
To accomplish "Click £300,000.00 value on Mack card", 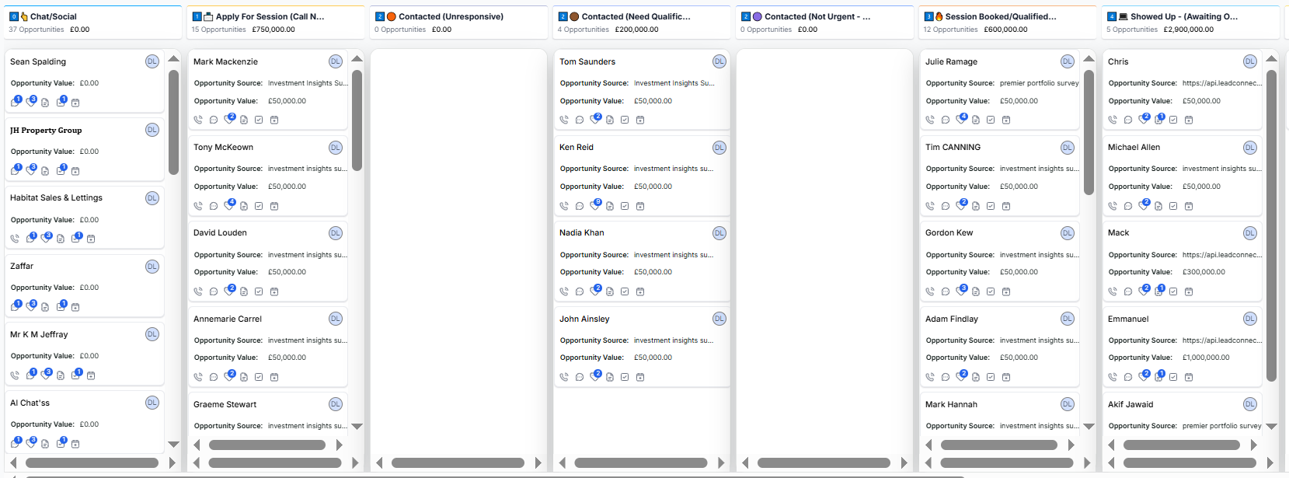I will (1204, 272).
